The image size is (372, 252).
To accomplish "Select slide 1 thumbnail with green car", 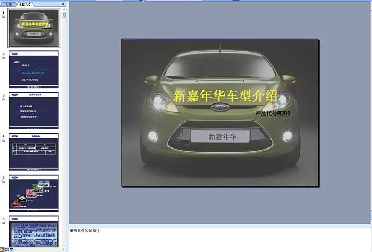I will (33, 28).
